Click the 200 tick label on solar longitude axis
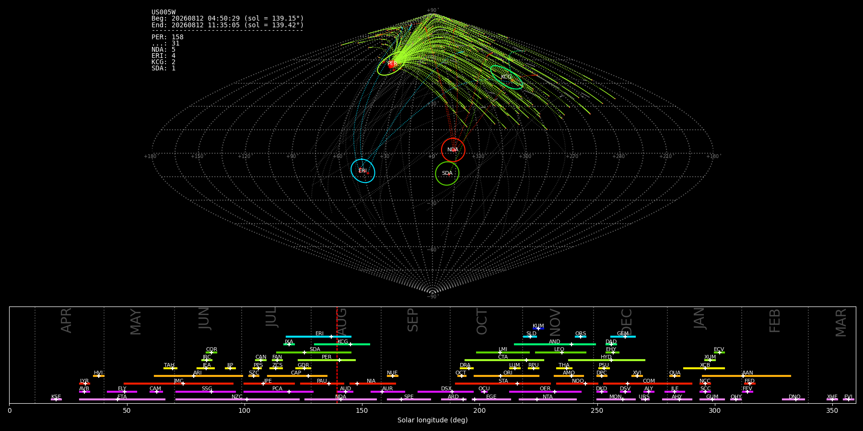 point(479,410)
